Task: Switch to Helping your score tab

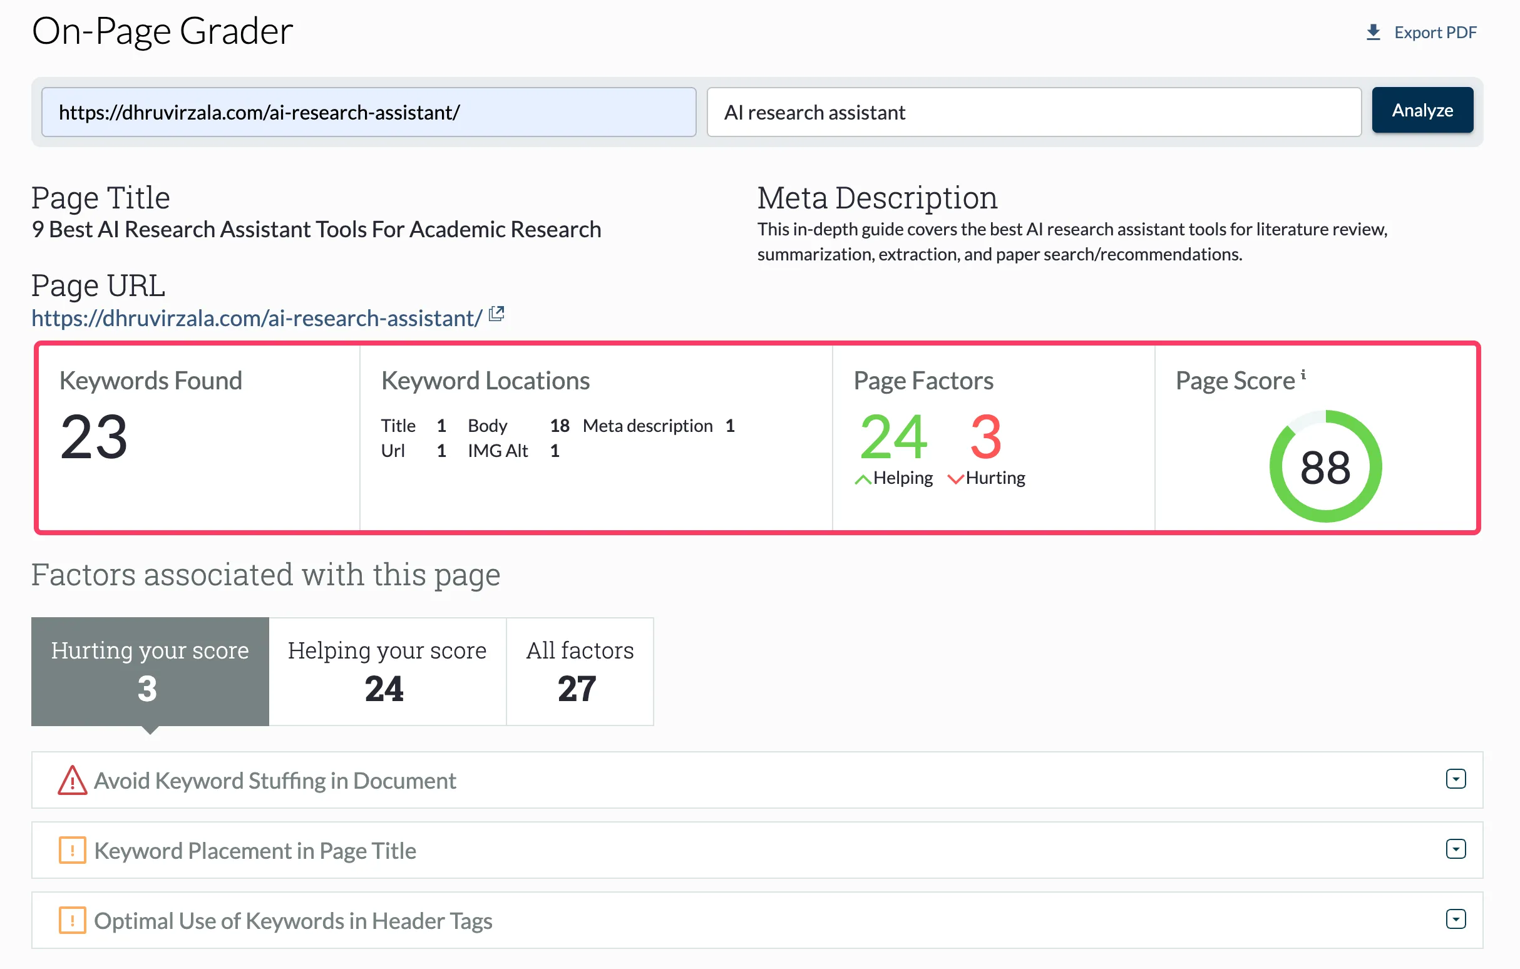Action: pyautogui.click(x=388, y=672)
